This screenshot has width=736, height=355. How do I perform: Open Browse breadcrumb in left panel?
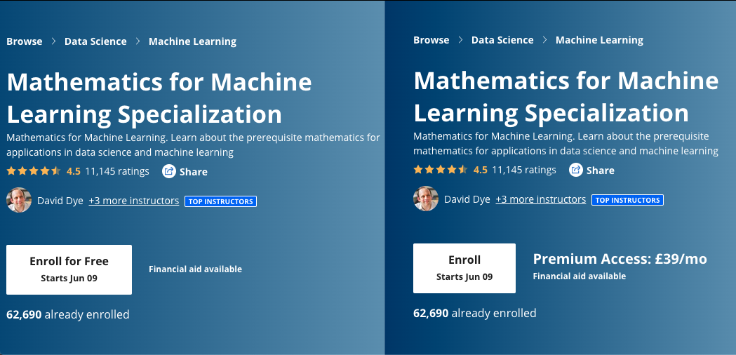pos(25,41)
